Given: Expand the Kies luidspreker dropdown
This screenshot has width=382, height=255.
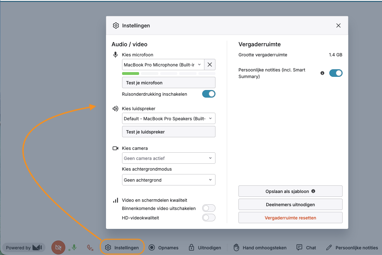Looking at the screenshot, I should [168, 119].
